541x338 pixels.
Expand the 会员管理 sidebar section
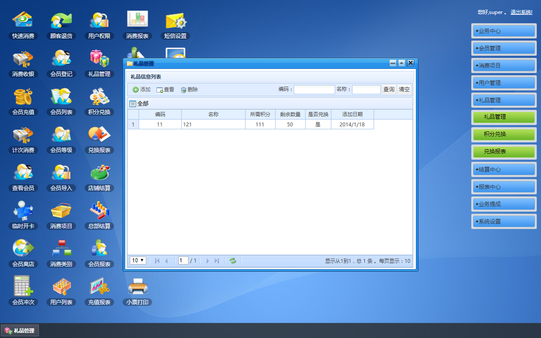pos(504,48)
